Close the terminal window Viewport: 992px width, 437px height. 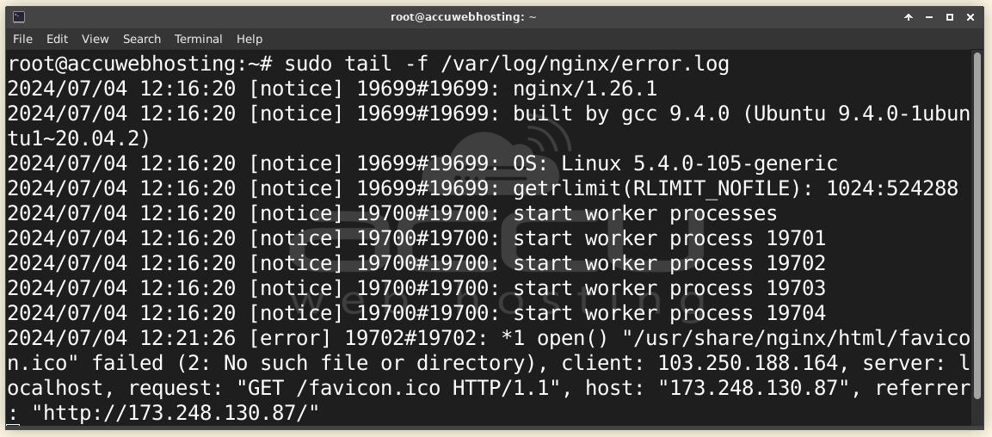pos(970,18)
